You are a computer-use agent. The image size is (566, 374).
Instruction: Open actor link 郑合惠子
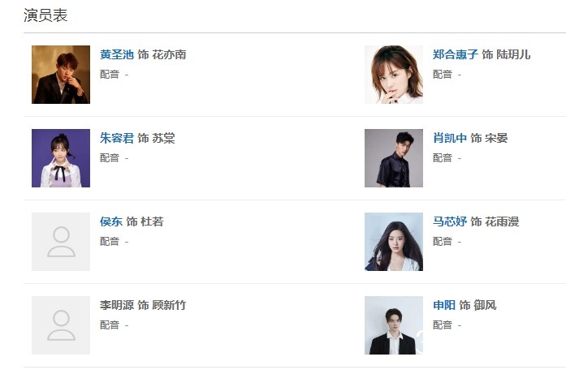click(456, 54)
